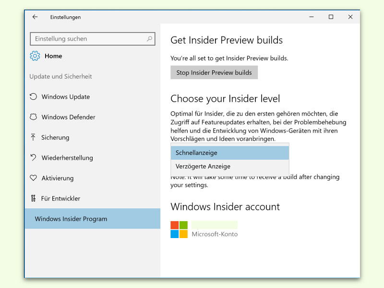Click the Home gear icon
Viewport: 384px width, 288px height.
pyautogui.click(x=35, y=56)
